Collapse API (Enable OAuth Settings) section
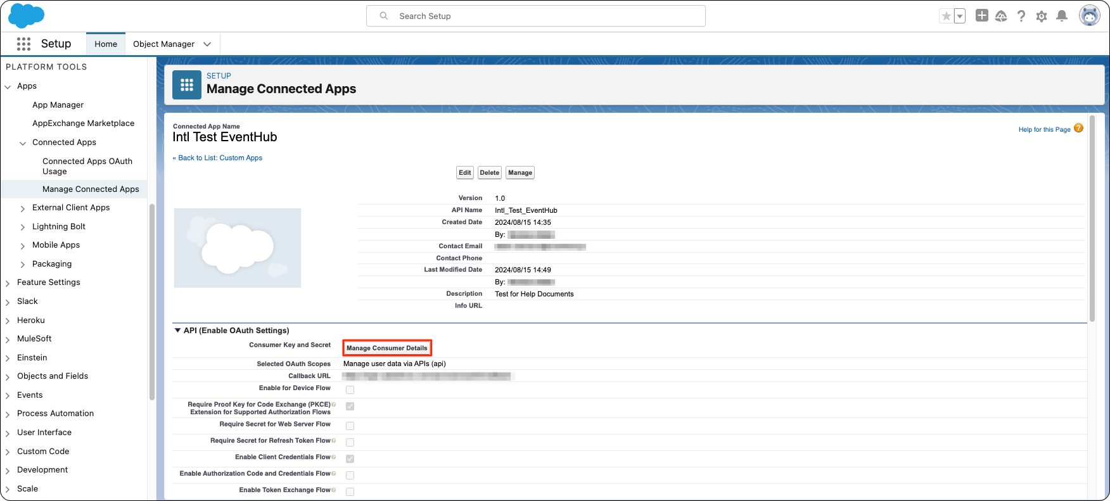Image resolution: width=1110 pixels, height=501 pixels. click(x=177, y=330)
